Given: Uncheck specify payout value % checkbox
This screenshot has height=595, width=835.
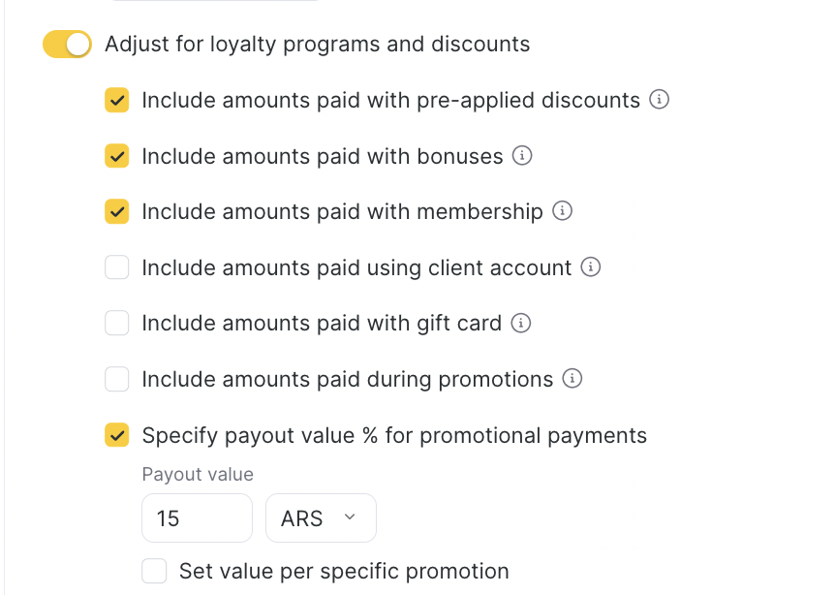Looking at the screenshot, I should coord(117,435).
